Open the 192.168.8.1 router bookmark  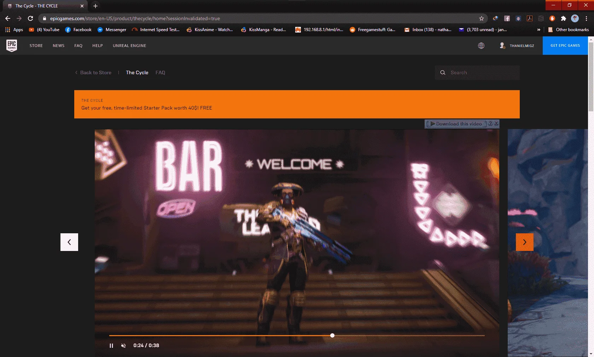click(319, 30)
